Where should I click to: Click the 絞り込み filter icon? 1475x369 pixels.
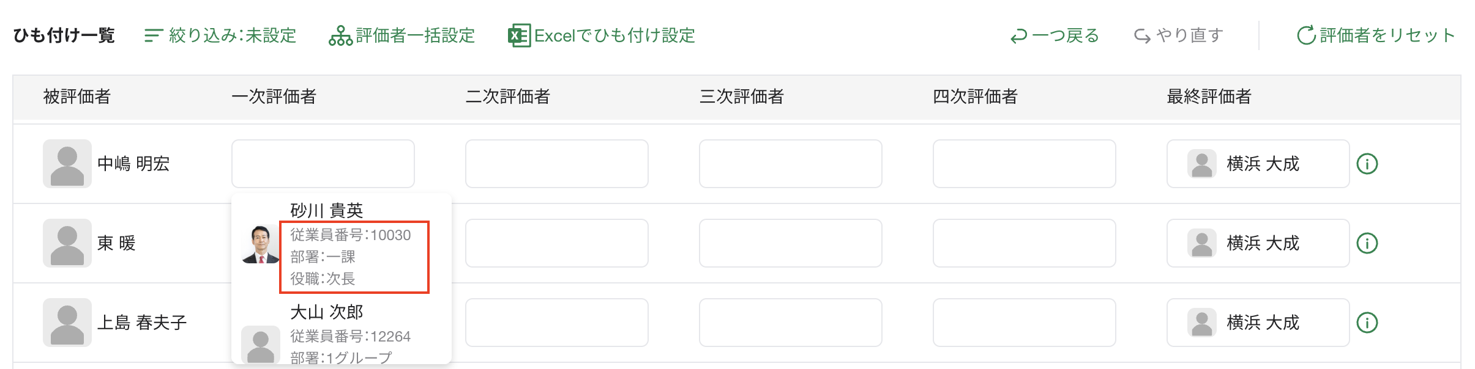[154, 35]
